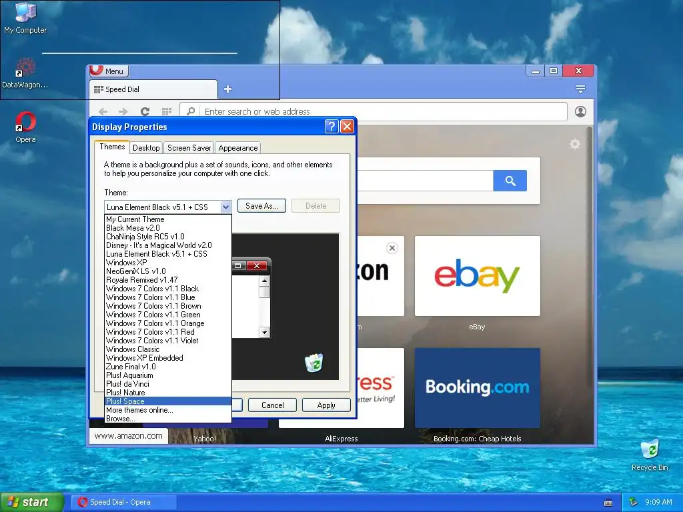Image resolution: width=683 pixels, height=512 pixels.
Task: Select Windows 7 Colors v1.1 Green
Action: pos(168,315)
